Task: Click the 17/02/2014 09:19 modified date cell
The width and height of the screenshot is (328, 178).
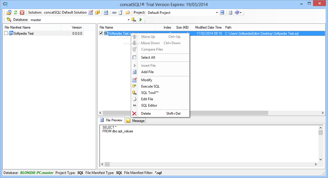Action: tap(209, 34)
